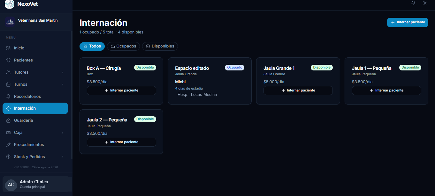The height and width of the screenshot is (196, 435).
Task: Click the NexoVet logo icon
Action: 9,4
